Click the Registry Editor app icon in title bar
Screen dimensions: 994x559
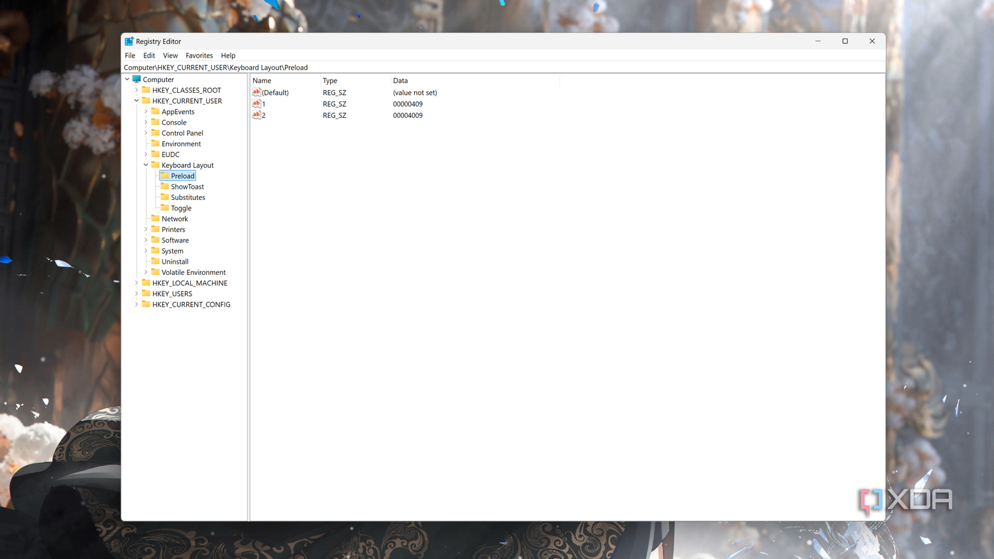(129, 41)
